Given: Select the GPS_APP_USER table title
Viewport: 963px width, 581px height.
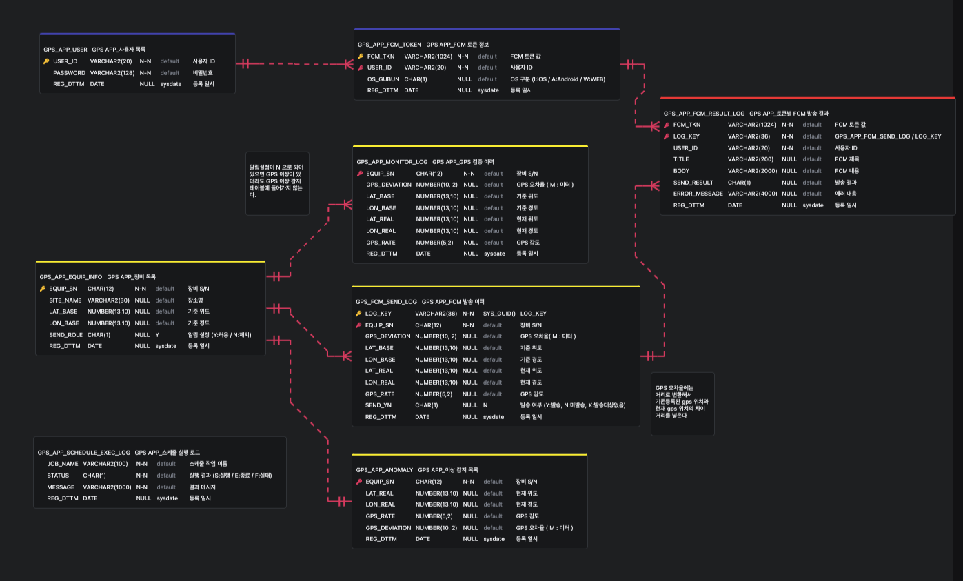Looking at the screenshot, I should click(x=65, y=50).
